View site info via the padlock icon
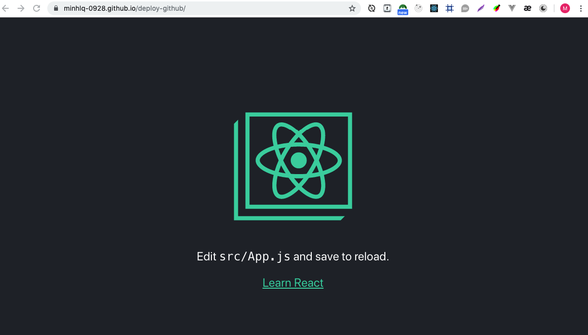The height and width of the screenshot is (335, 588). click(56, 8)
